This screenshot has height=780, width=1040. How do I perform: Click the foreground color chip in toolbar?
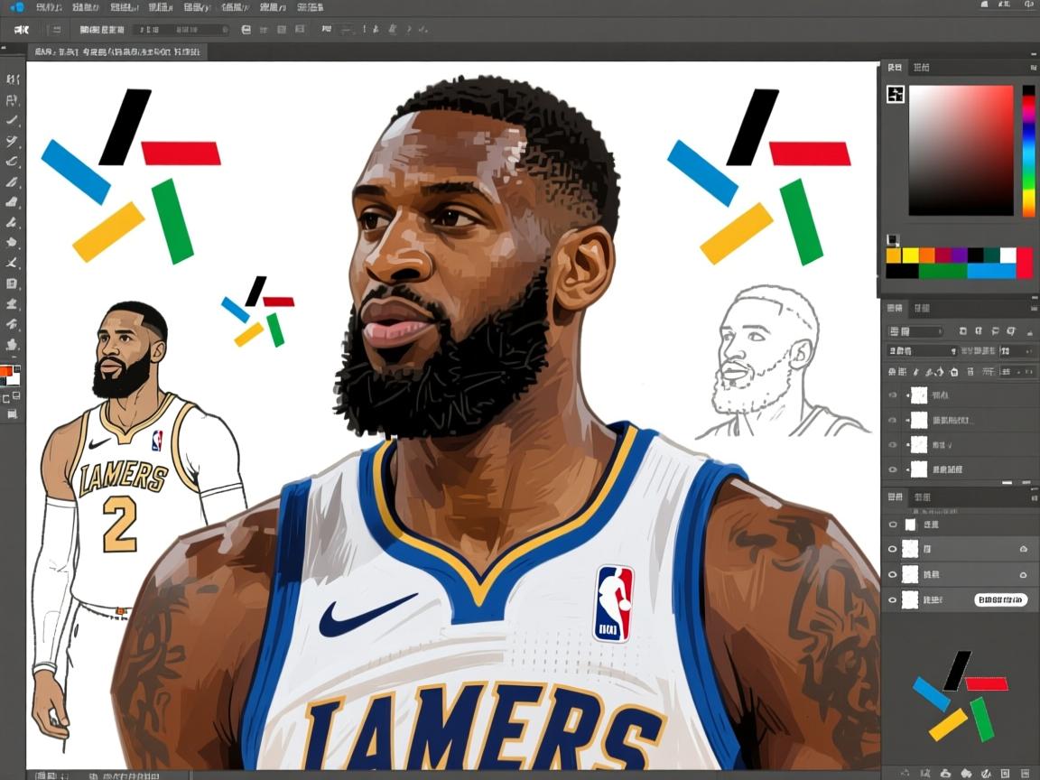pos(7,372)
